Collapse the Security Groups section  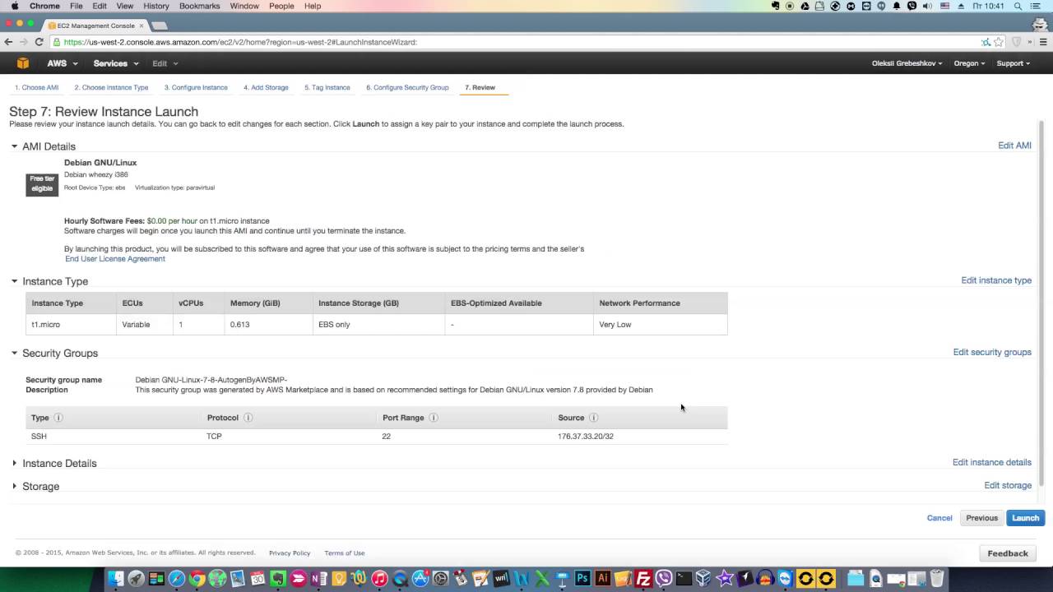(14, 353)
